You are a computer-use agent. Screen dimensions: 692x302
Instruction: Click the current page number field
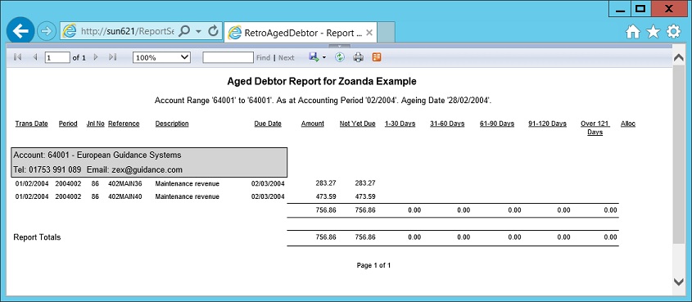[57, 57]
